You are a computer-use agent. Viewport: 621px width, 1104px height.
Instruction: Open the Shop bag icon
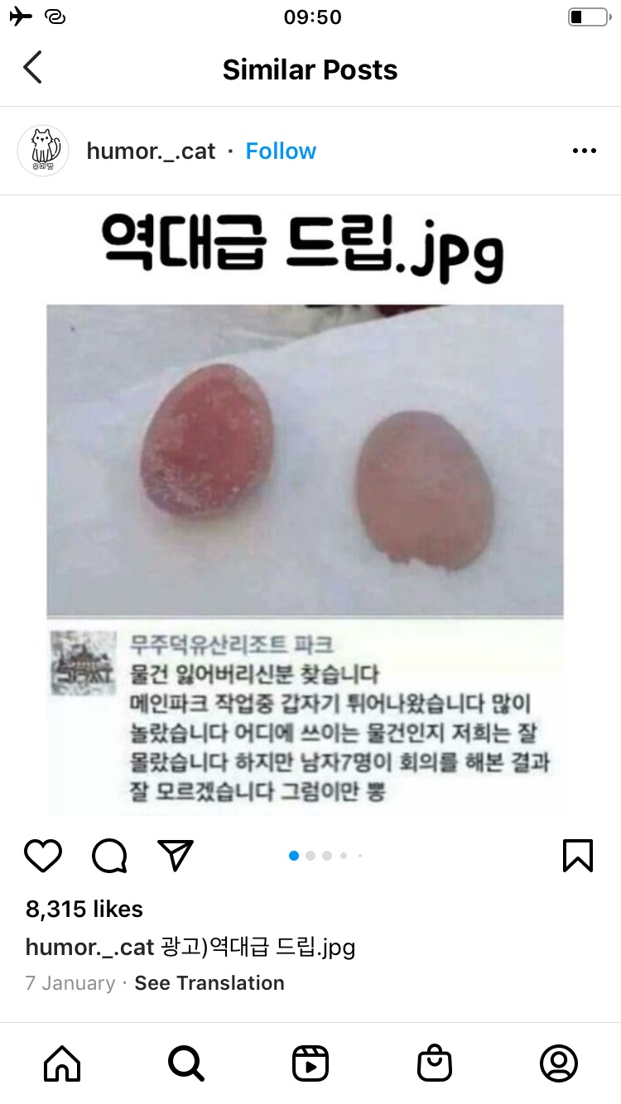(435, 1063)
